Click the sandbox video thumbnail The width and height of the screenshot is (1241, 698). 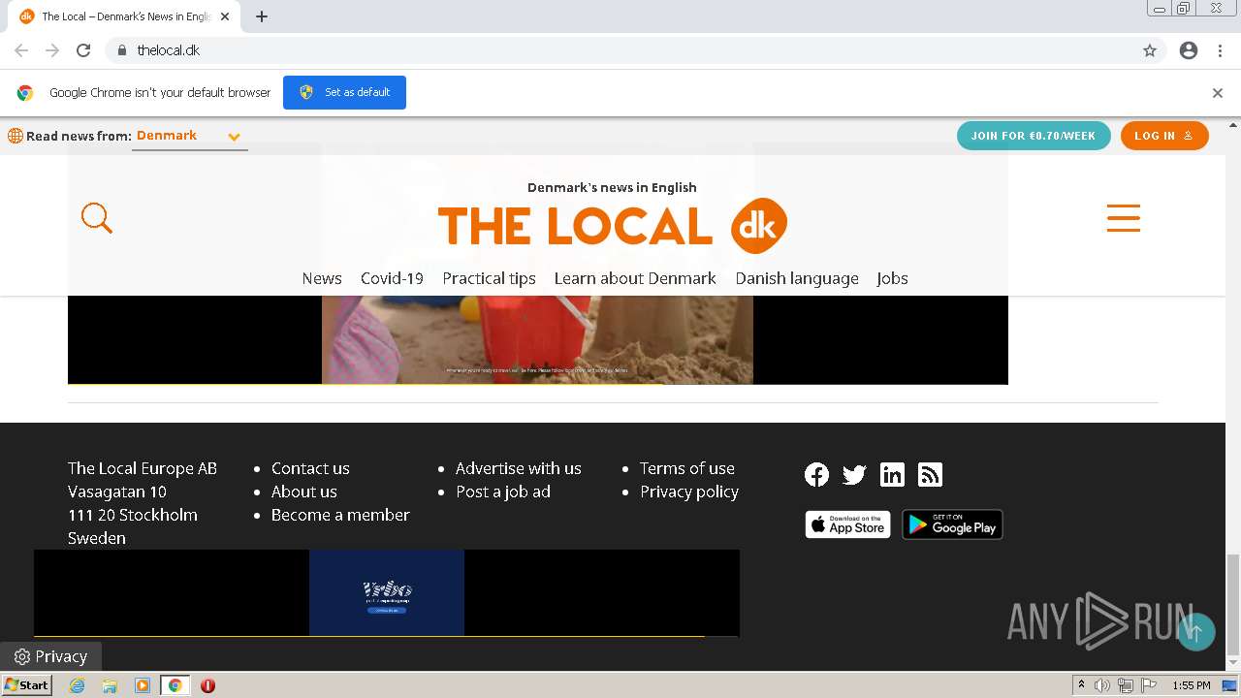pyautogui.click(x=537, y=339)
